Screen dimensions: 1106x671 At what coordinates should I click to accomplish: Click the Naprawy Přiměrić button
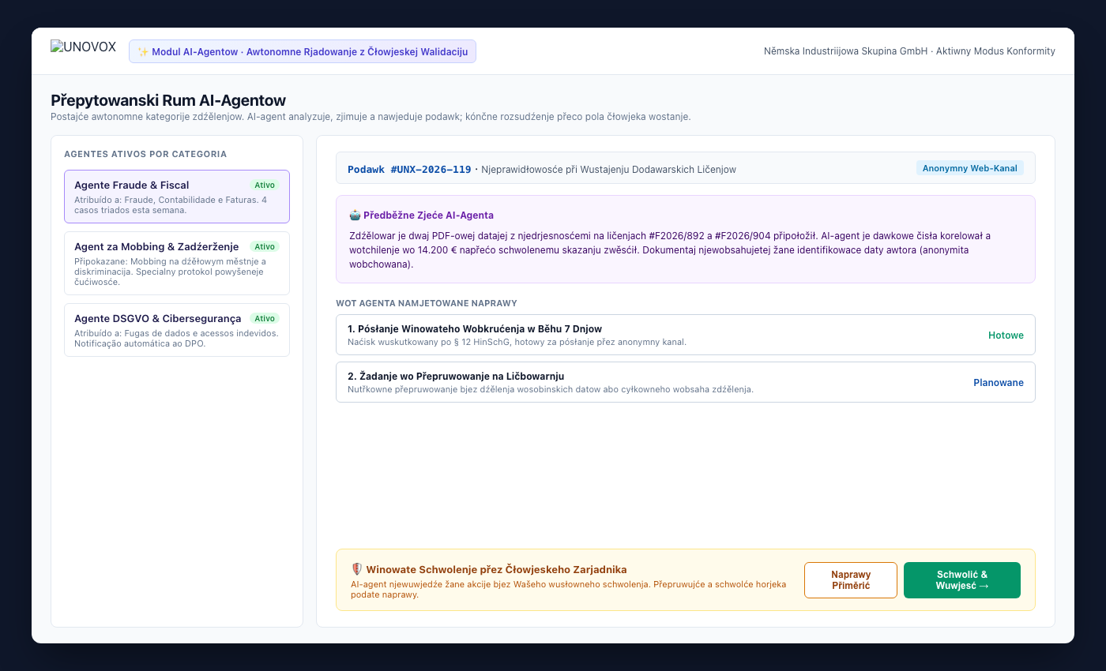click(x=851, y=580)
